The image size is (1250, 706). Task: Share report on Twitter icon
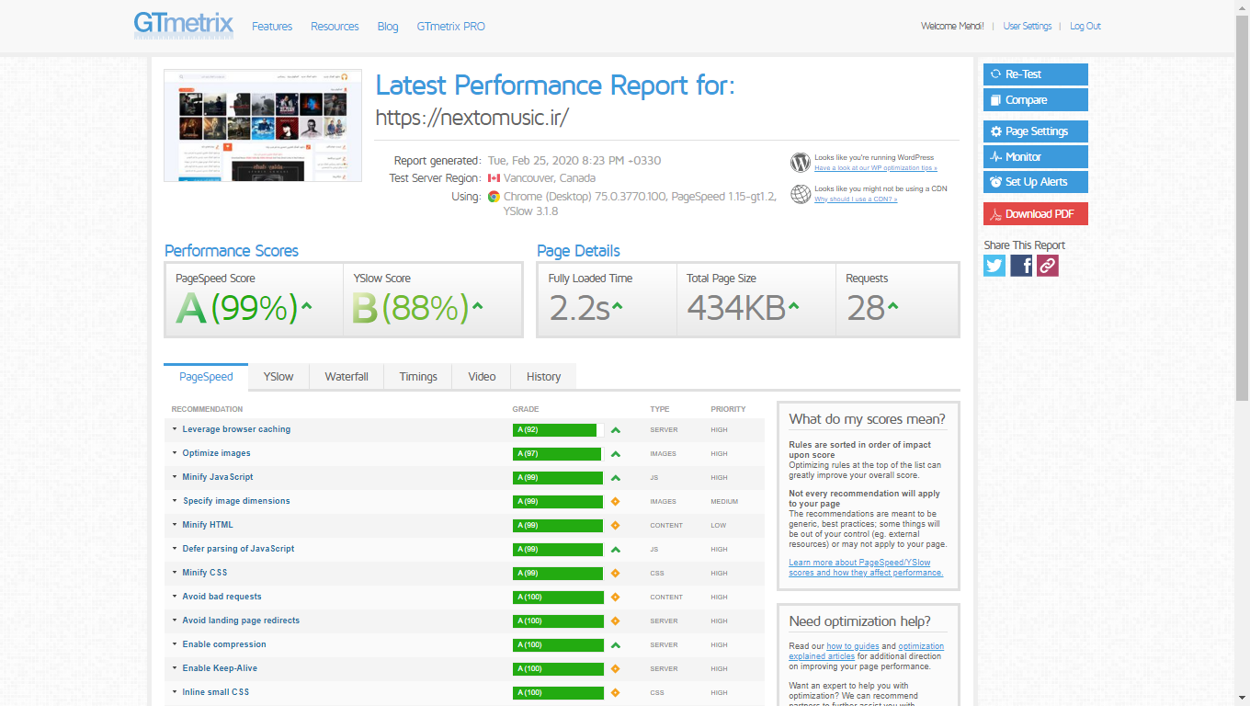pyautogui.click(x=994, y=266)
